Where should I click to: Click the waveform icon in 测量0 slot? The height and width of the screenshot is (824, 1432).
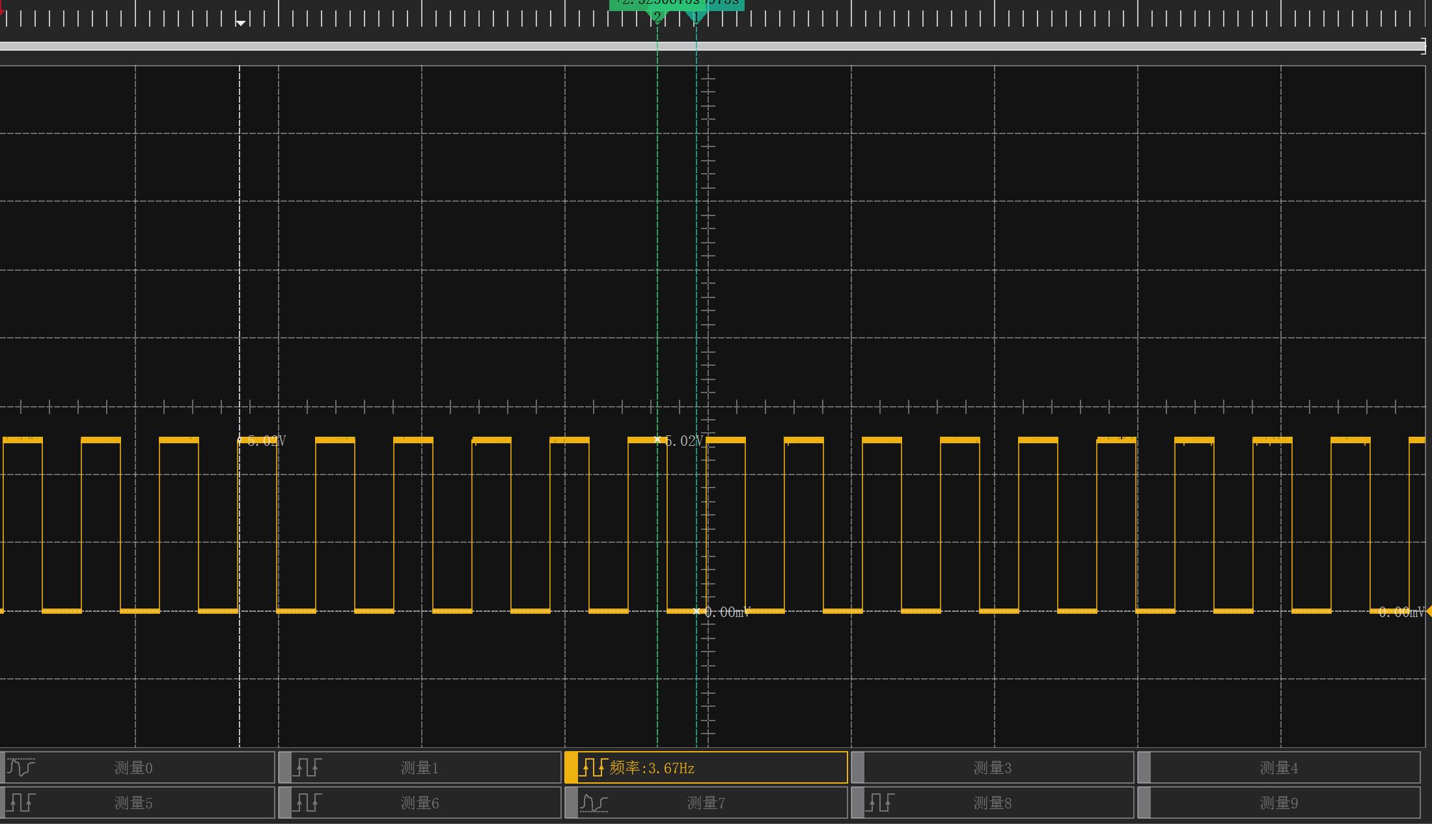[x=21, y=767]
